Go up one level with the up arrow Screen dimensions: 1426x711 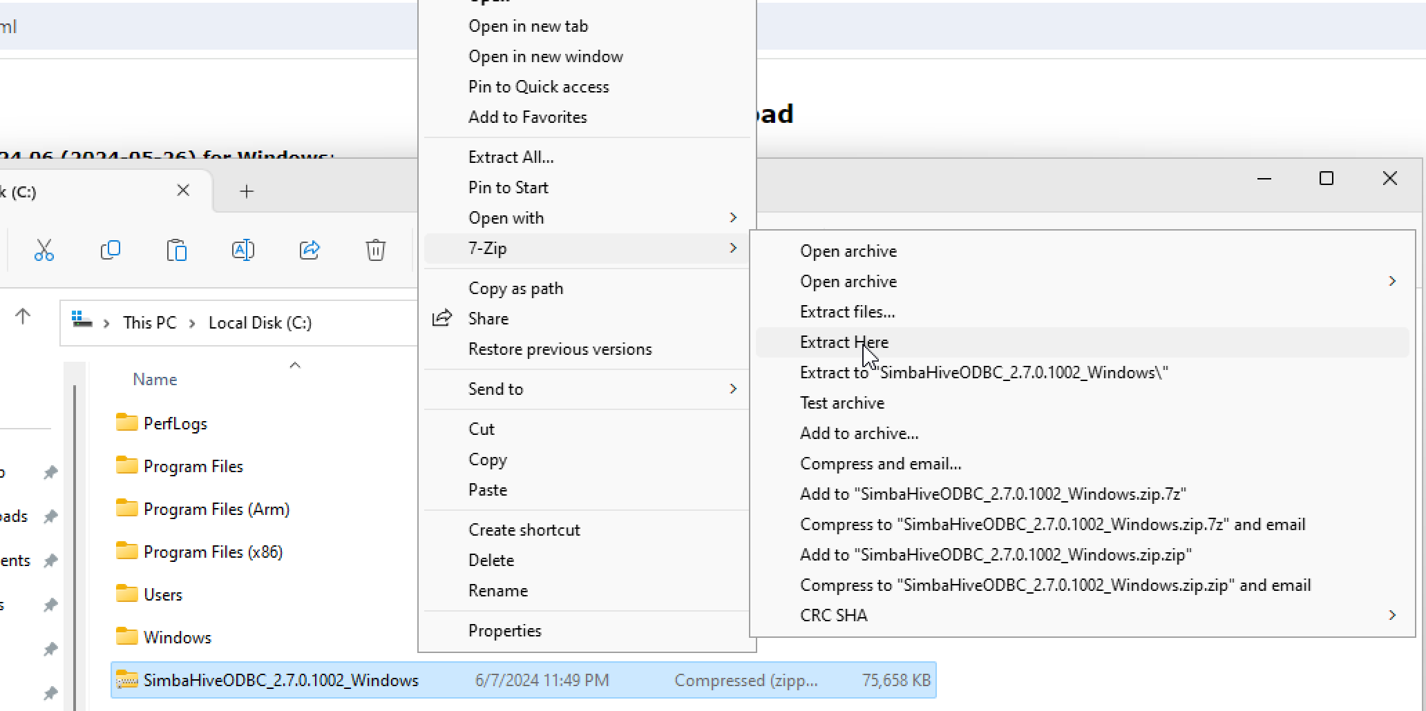click(23, 317)
